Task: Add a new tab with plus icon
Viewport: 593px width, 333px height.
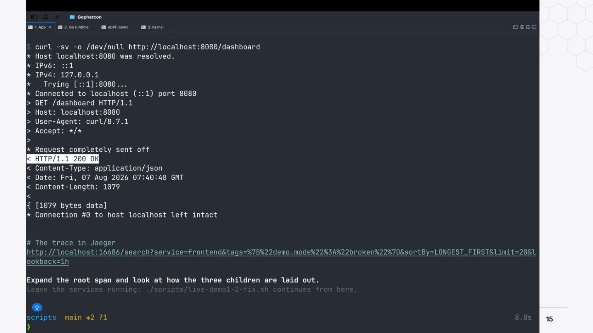Action: coord(57,17)
